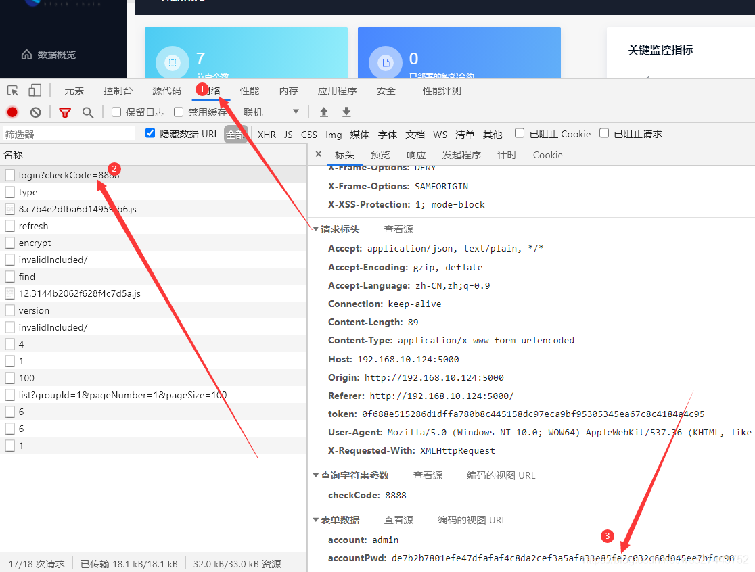
Task: Enable 已阻止 Cookie checkbox
Action: coord(520,133)
